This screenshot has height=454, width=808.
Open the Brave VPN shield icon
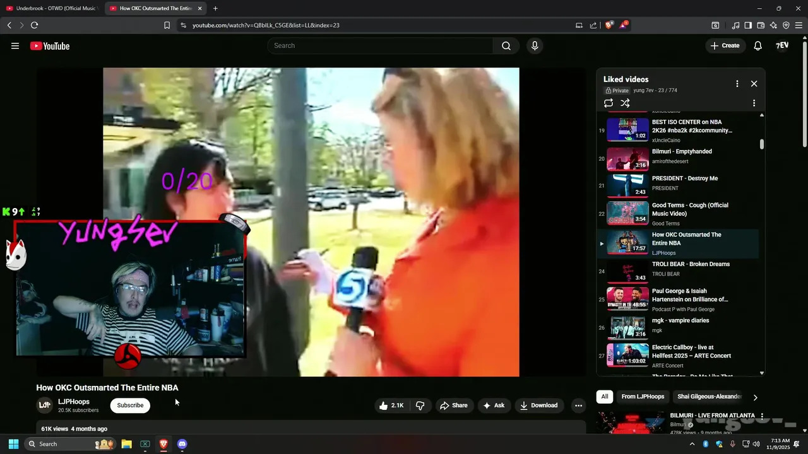[786, 25]
